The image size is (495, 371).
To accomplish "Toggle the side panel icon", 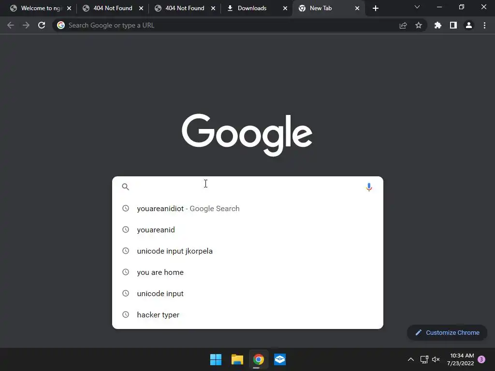I will click(453, 25).
